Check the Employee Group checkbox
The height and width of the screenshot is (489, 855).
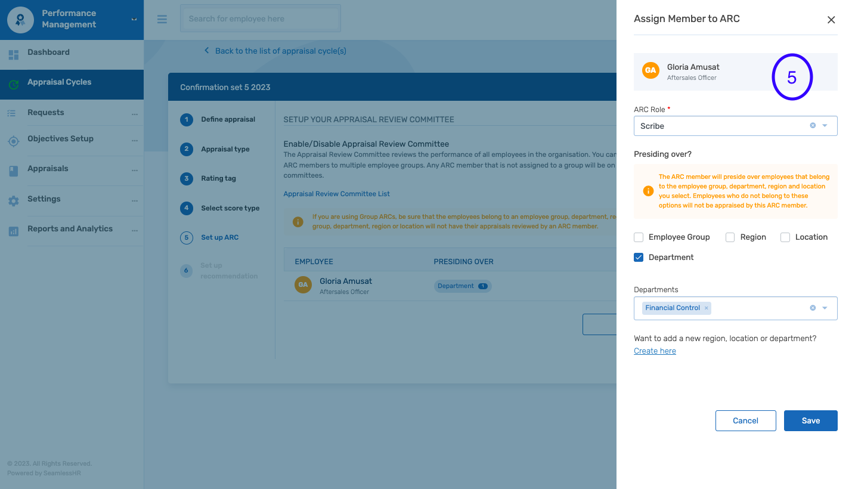(x=639, y=237)
